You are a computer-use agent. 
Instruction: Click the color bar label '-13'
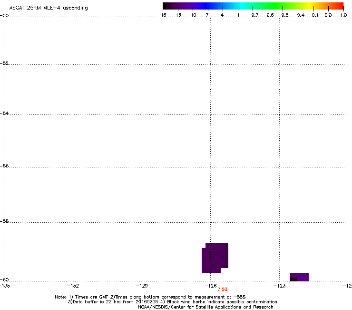(x=176, y=15)
